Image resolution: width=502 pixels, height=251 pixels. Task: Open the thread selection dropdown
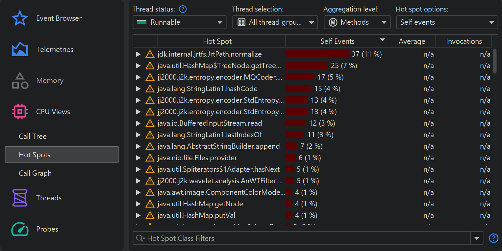275,22
